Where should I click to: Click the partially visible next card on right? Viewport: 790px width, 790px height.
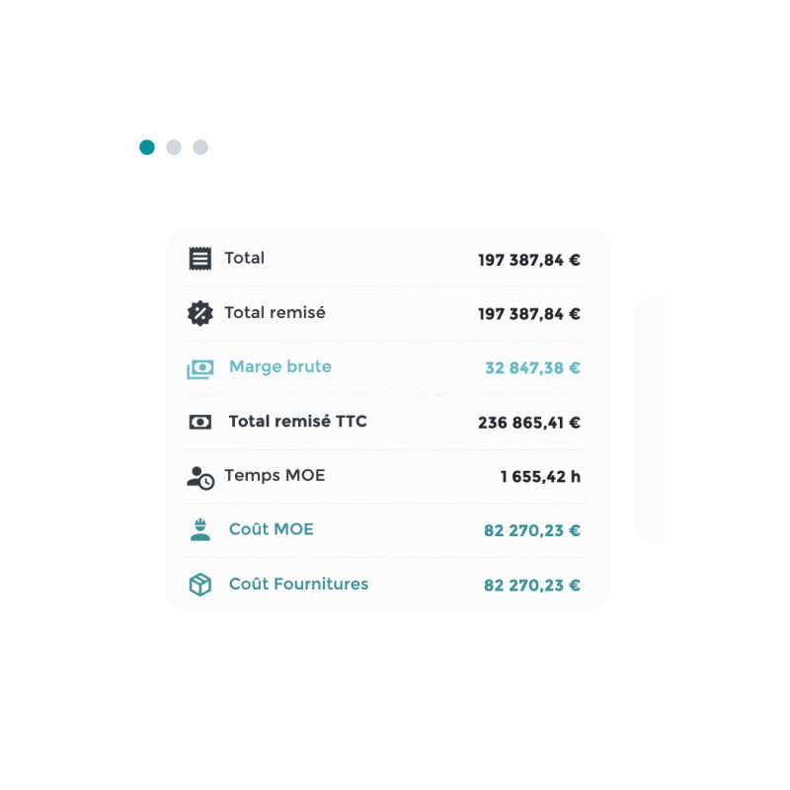coord(650,421)
